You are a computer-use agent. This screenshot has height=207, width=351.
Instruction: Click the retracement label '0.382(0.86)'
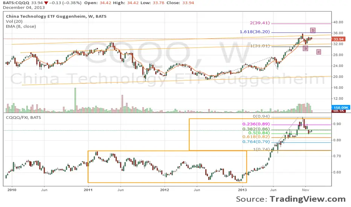tap(256, 129)
